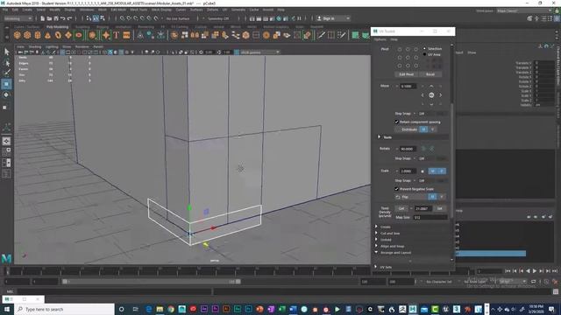561x315 pixels.
Task: Switch to the Poly Modeling shelf tab
Action: [57, 27]
